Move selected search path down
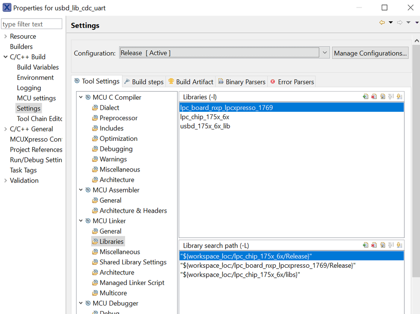The width and height of the screenshot is (420, 314). pyautogui.click(x=399, y=245)
